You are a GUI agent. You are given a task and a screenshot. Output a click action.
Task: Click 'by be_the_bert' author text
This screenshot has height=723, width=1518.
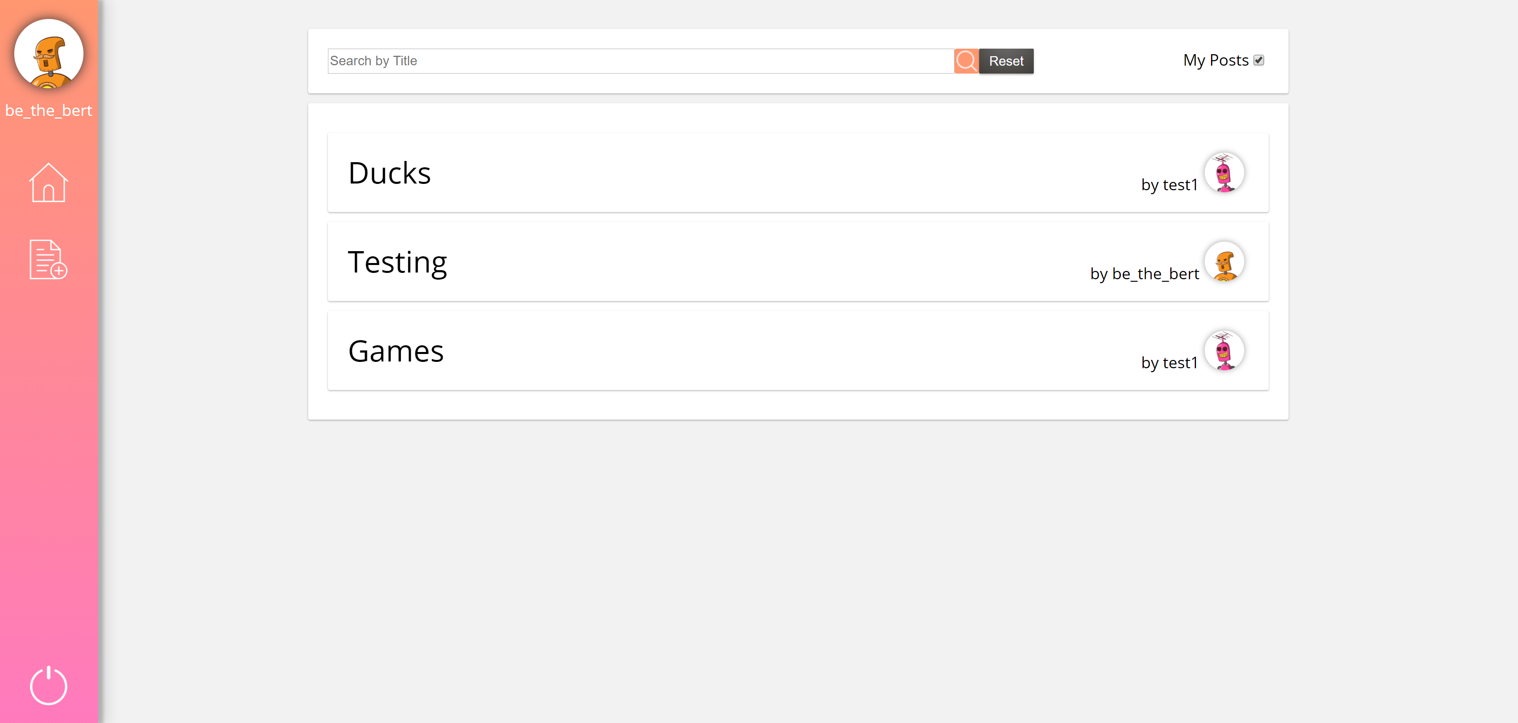[x=1144, y=274]
